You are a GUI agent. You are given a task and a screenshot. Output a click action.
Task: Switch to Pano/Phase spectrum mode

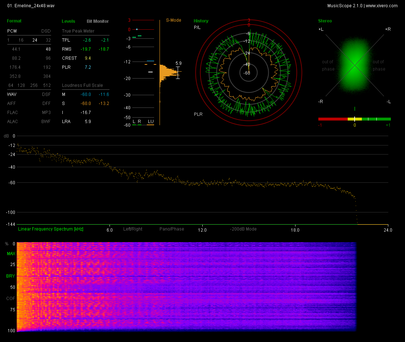pos(172,229)
